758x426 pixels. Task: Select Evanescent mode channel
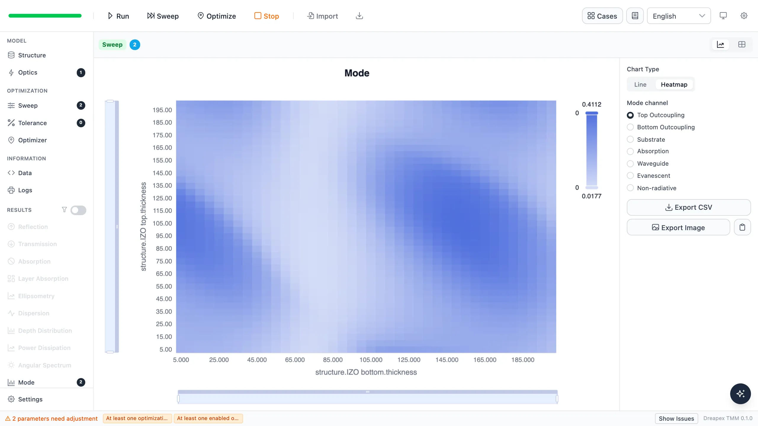coord(648,176)
